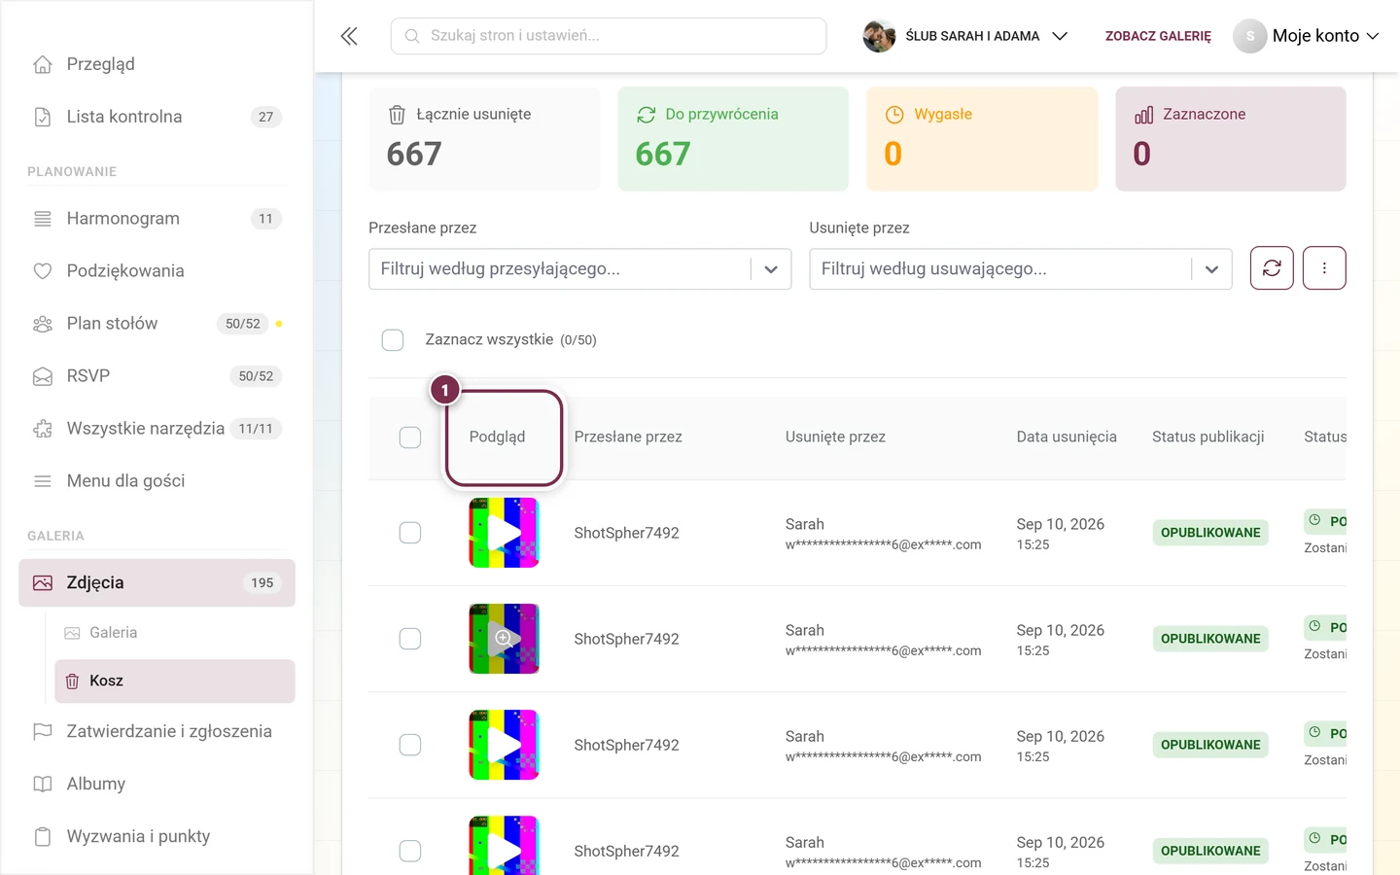
Task: Click the 27 badge next to Lista kontrolna
Action: [x=265, y=117]
